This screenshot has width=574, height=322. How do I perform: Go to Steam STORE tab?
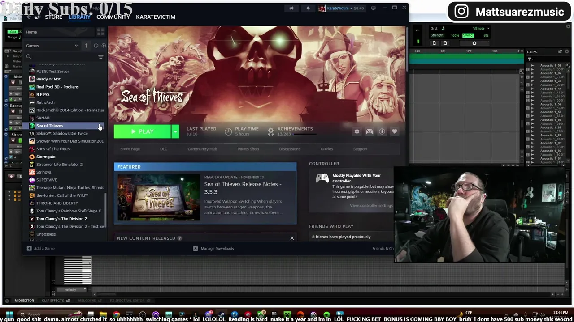point(53,17)
